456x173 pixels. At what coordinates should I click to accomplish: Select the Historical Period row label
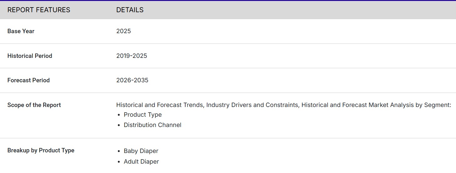click(x=30, y=56)
